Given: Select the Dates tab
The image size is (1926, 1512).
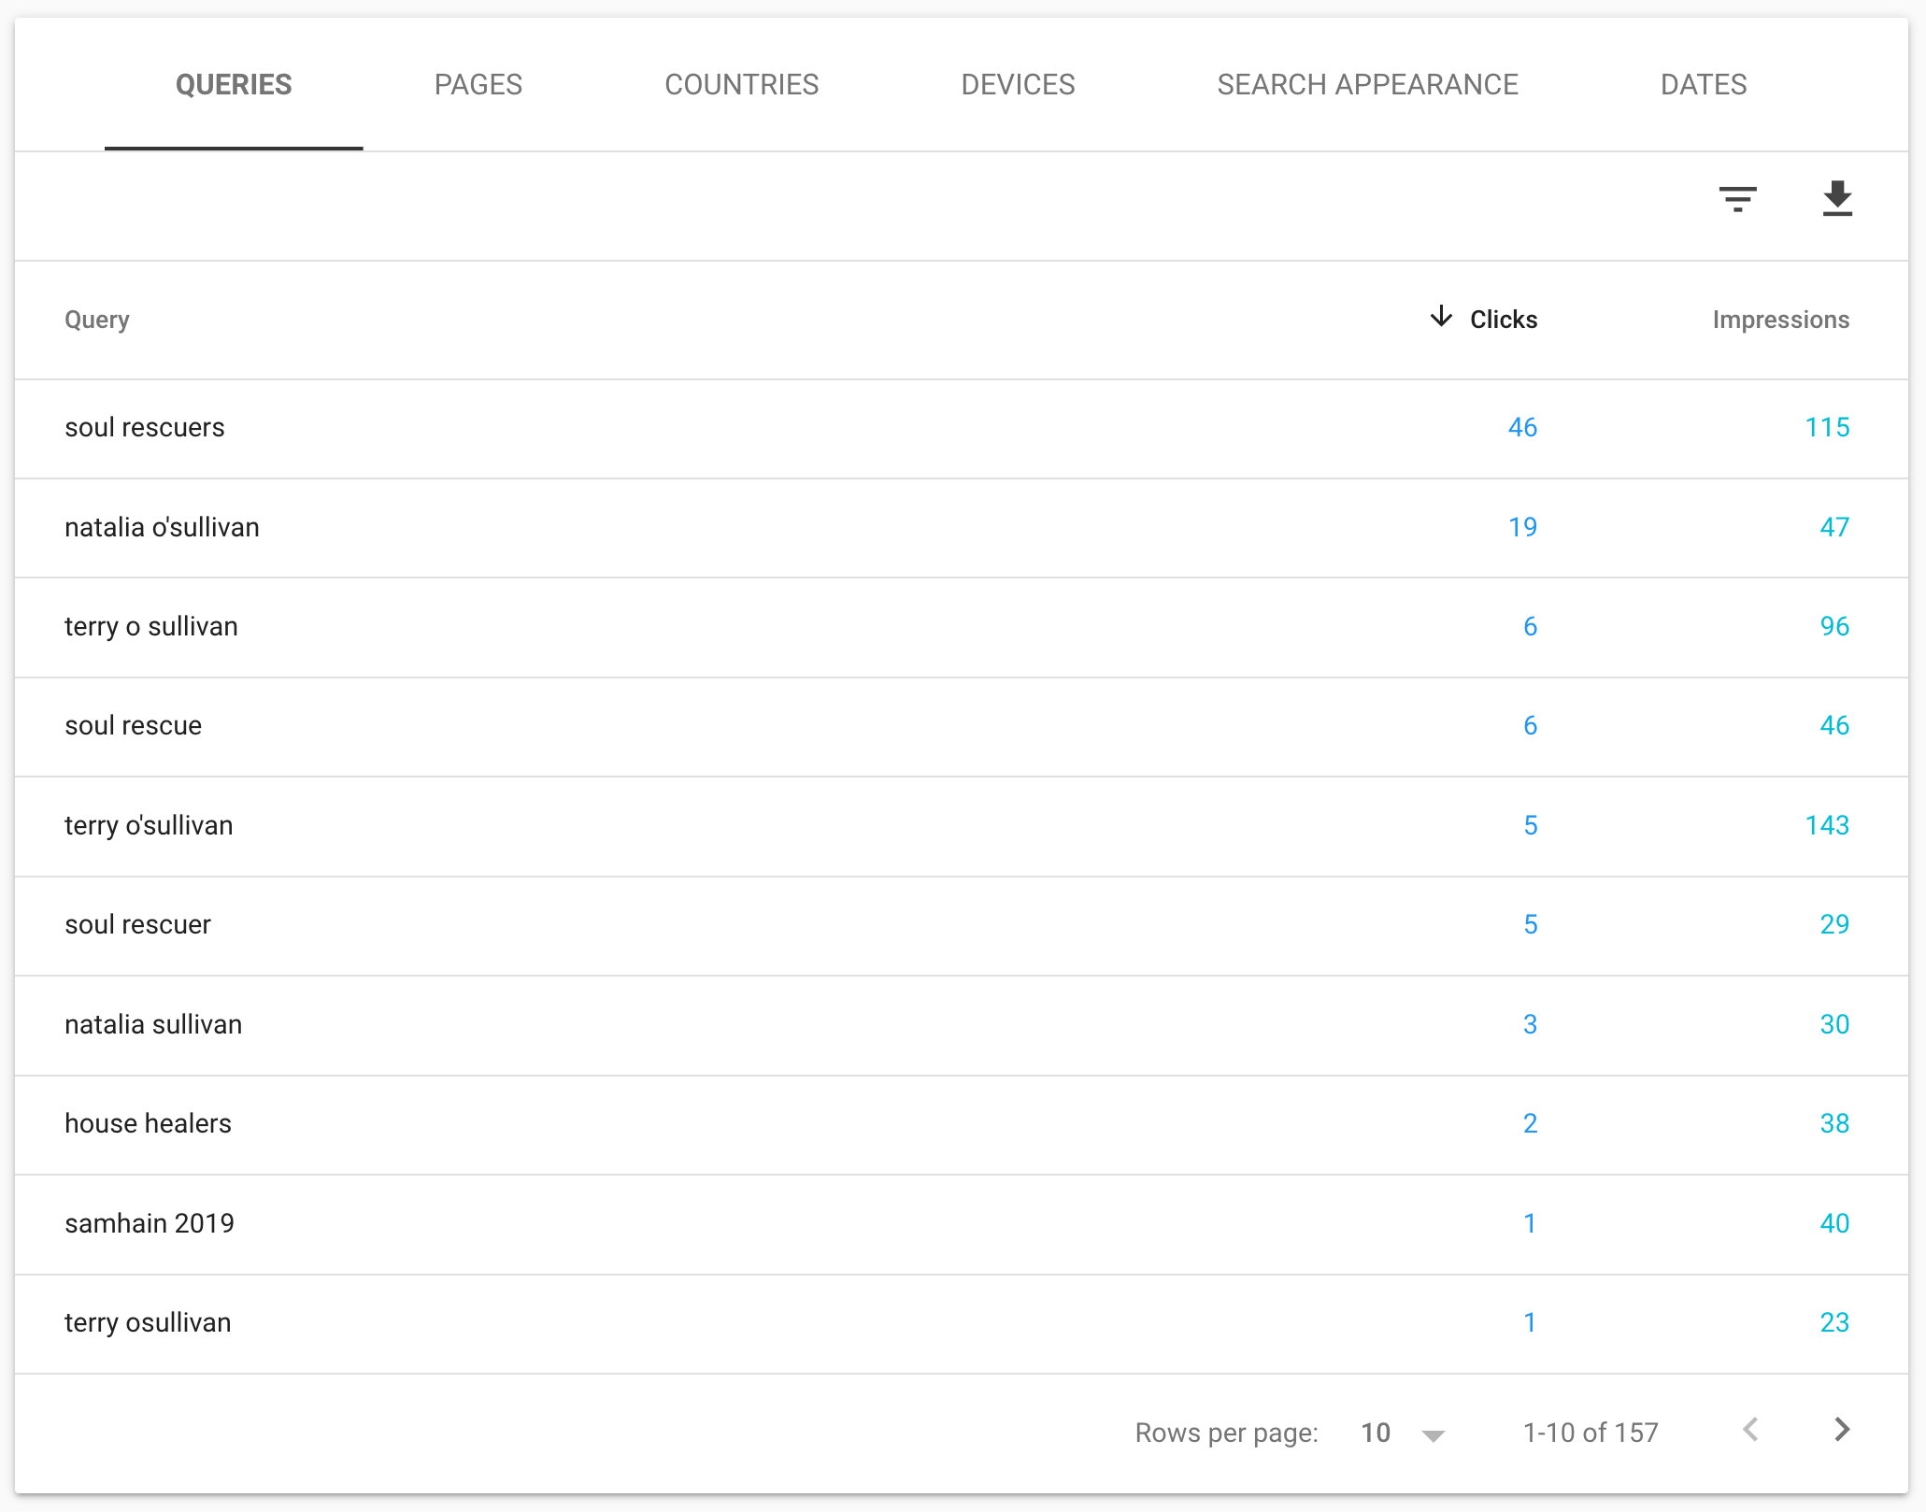Looking at the screenshot, I should (x=1704, y=85).
